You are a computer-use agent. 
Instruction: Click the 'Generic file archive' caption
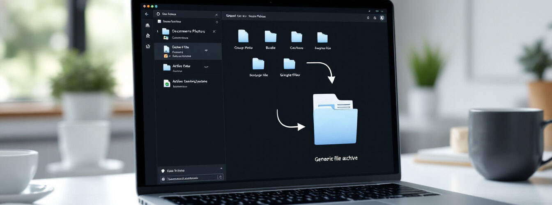(336, 158)
